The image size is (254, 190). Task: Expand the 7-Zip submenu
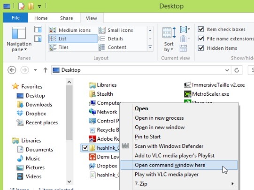pyautogui.click(x=179, y=184)
